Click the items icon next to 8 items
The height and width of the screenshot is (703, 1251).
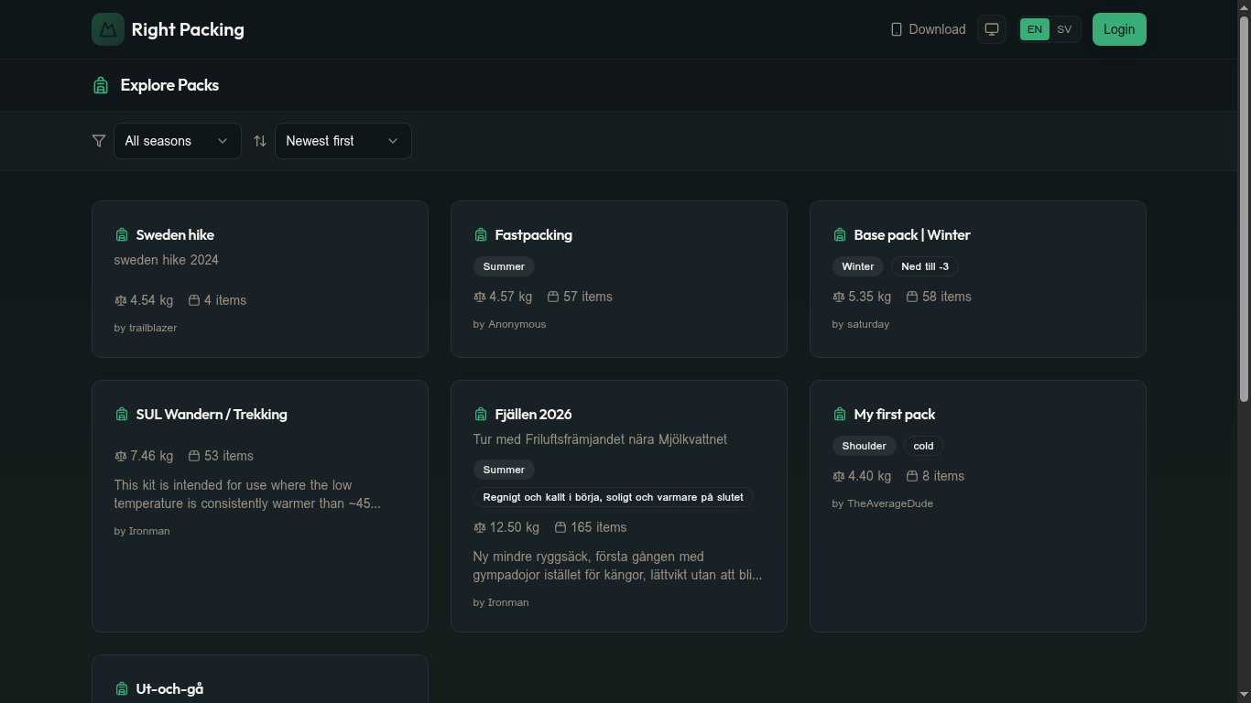click(x=912, y=476)
